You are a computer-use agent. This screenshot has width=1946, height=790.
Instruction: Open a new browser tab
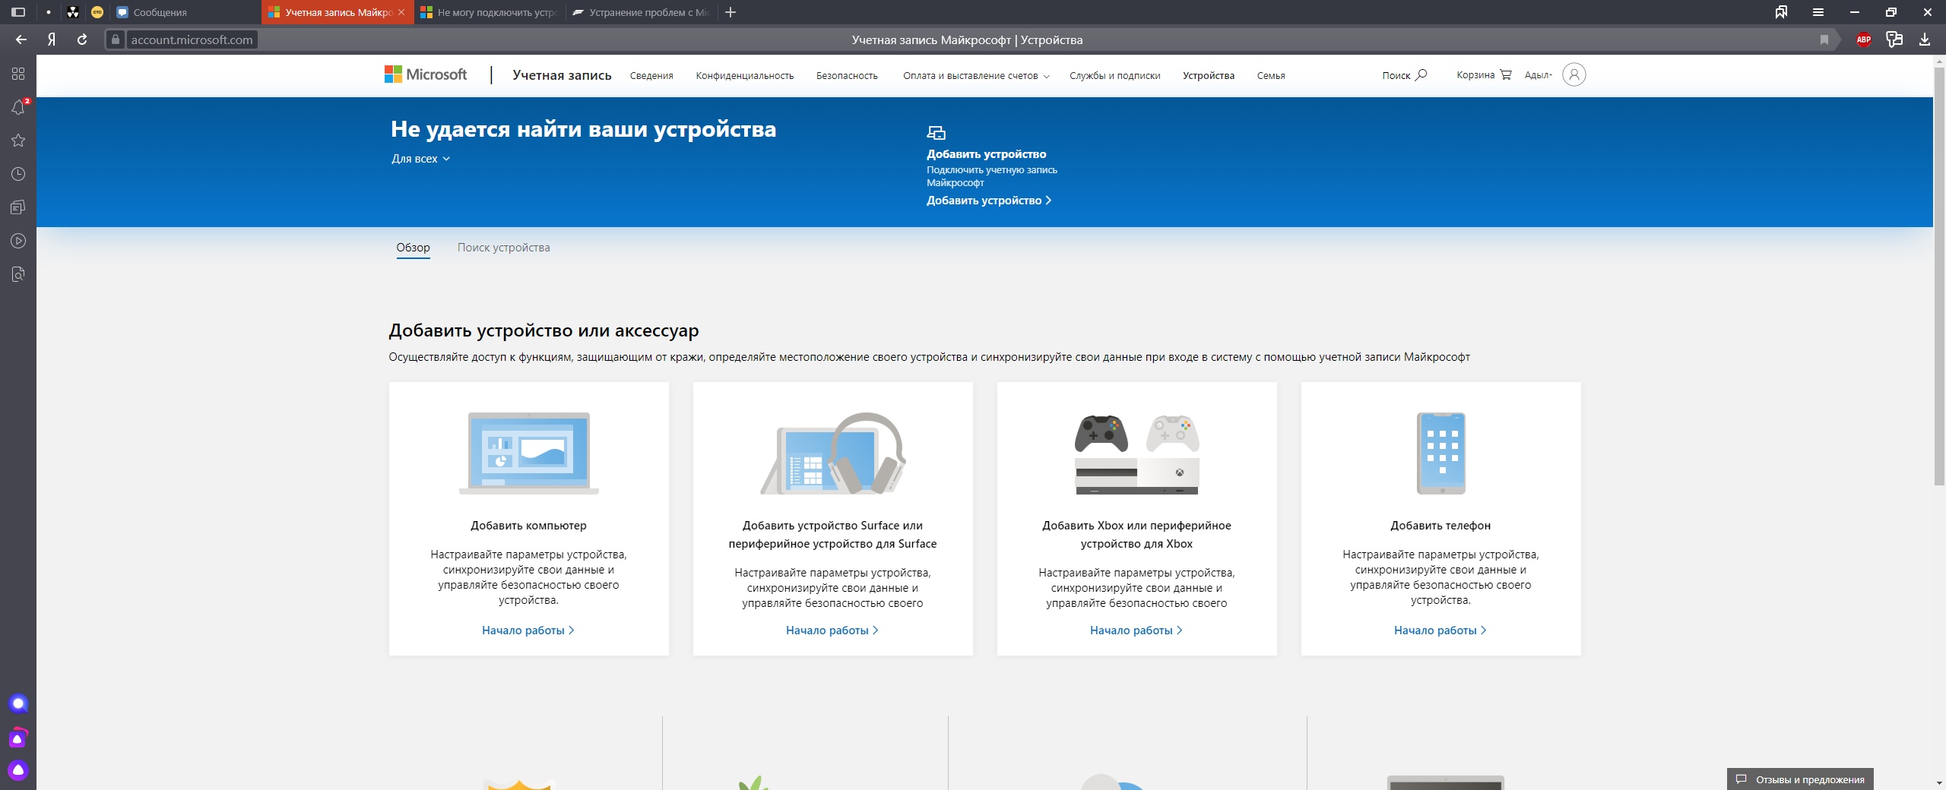click(x=731, y=12)
